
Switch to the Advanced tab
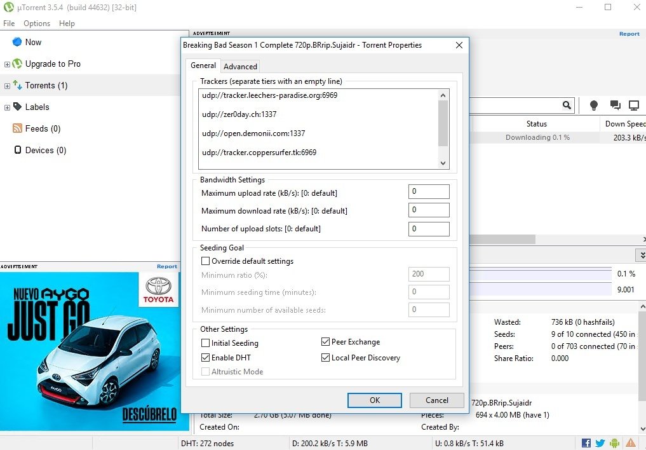coord(240,66)
